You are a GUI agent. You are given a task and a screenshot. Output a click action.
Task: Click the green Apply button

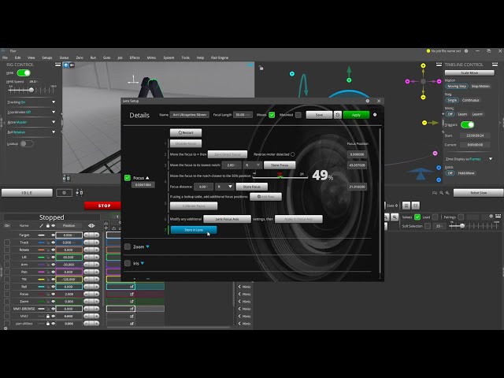356,115
